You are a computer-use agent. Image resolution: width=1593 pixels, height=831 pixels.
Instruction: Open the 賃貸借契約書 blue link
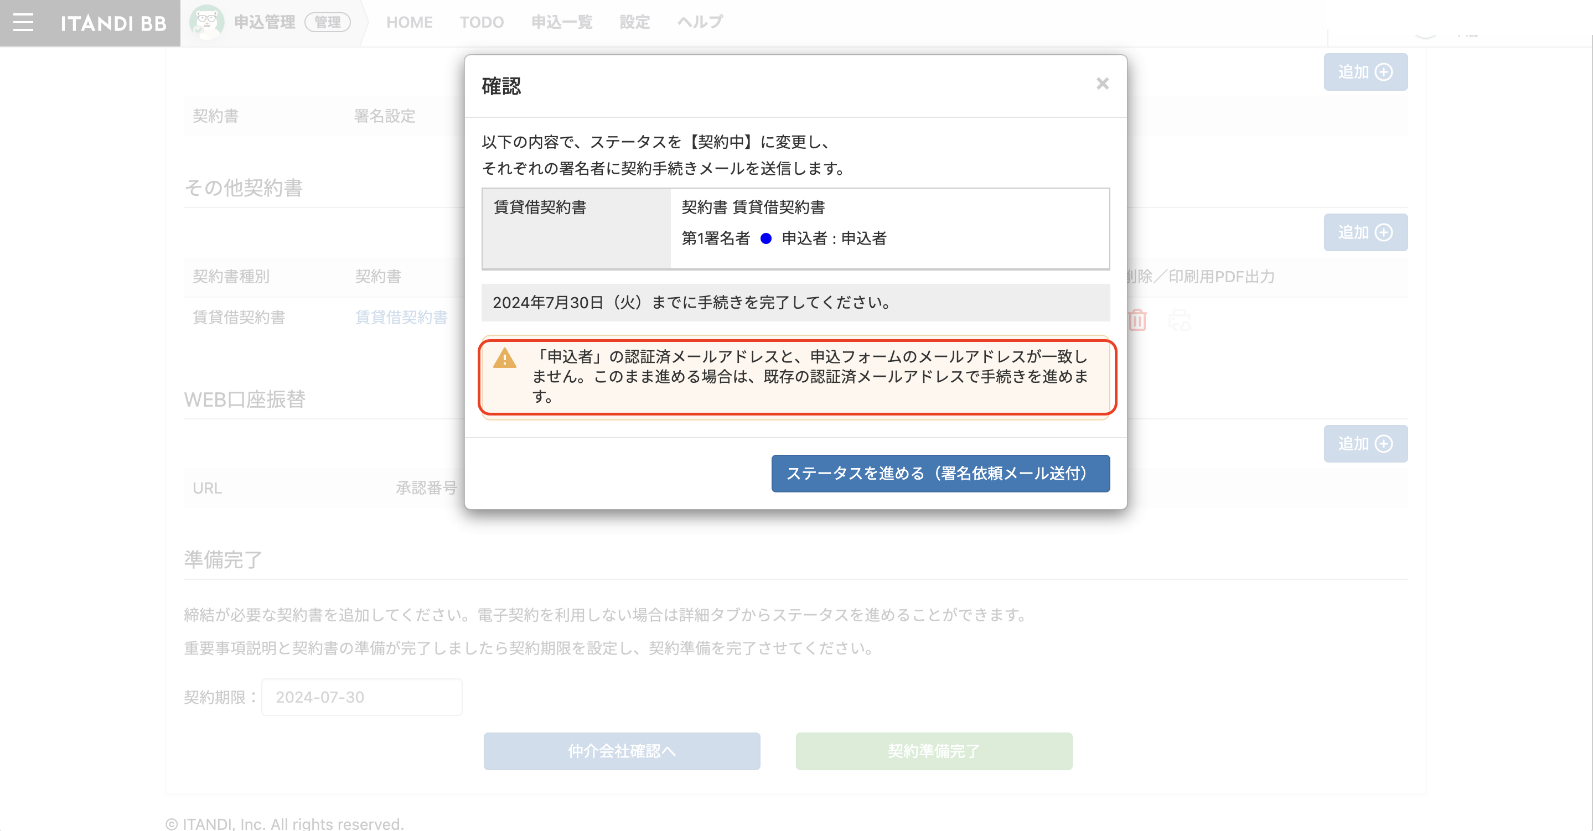click(401, 317)
